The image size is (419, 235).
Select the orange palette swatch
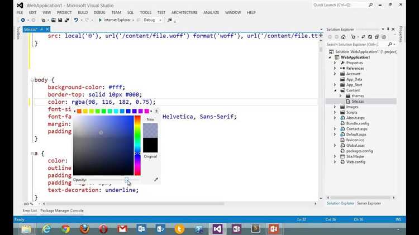click(x=79, y=111)
